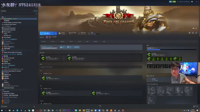Open Windows Start button on taskbar

pos(2,110)
